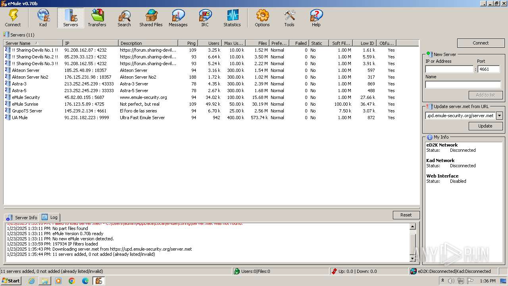Image resolution: width=508 pixels, height=286 pixels.
Task: Click the Up/Down speed status icon
Action: pos(334,271)
